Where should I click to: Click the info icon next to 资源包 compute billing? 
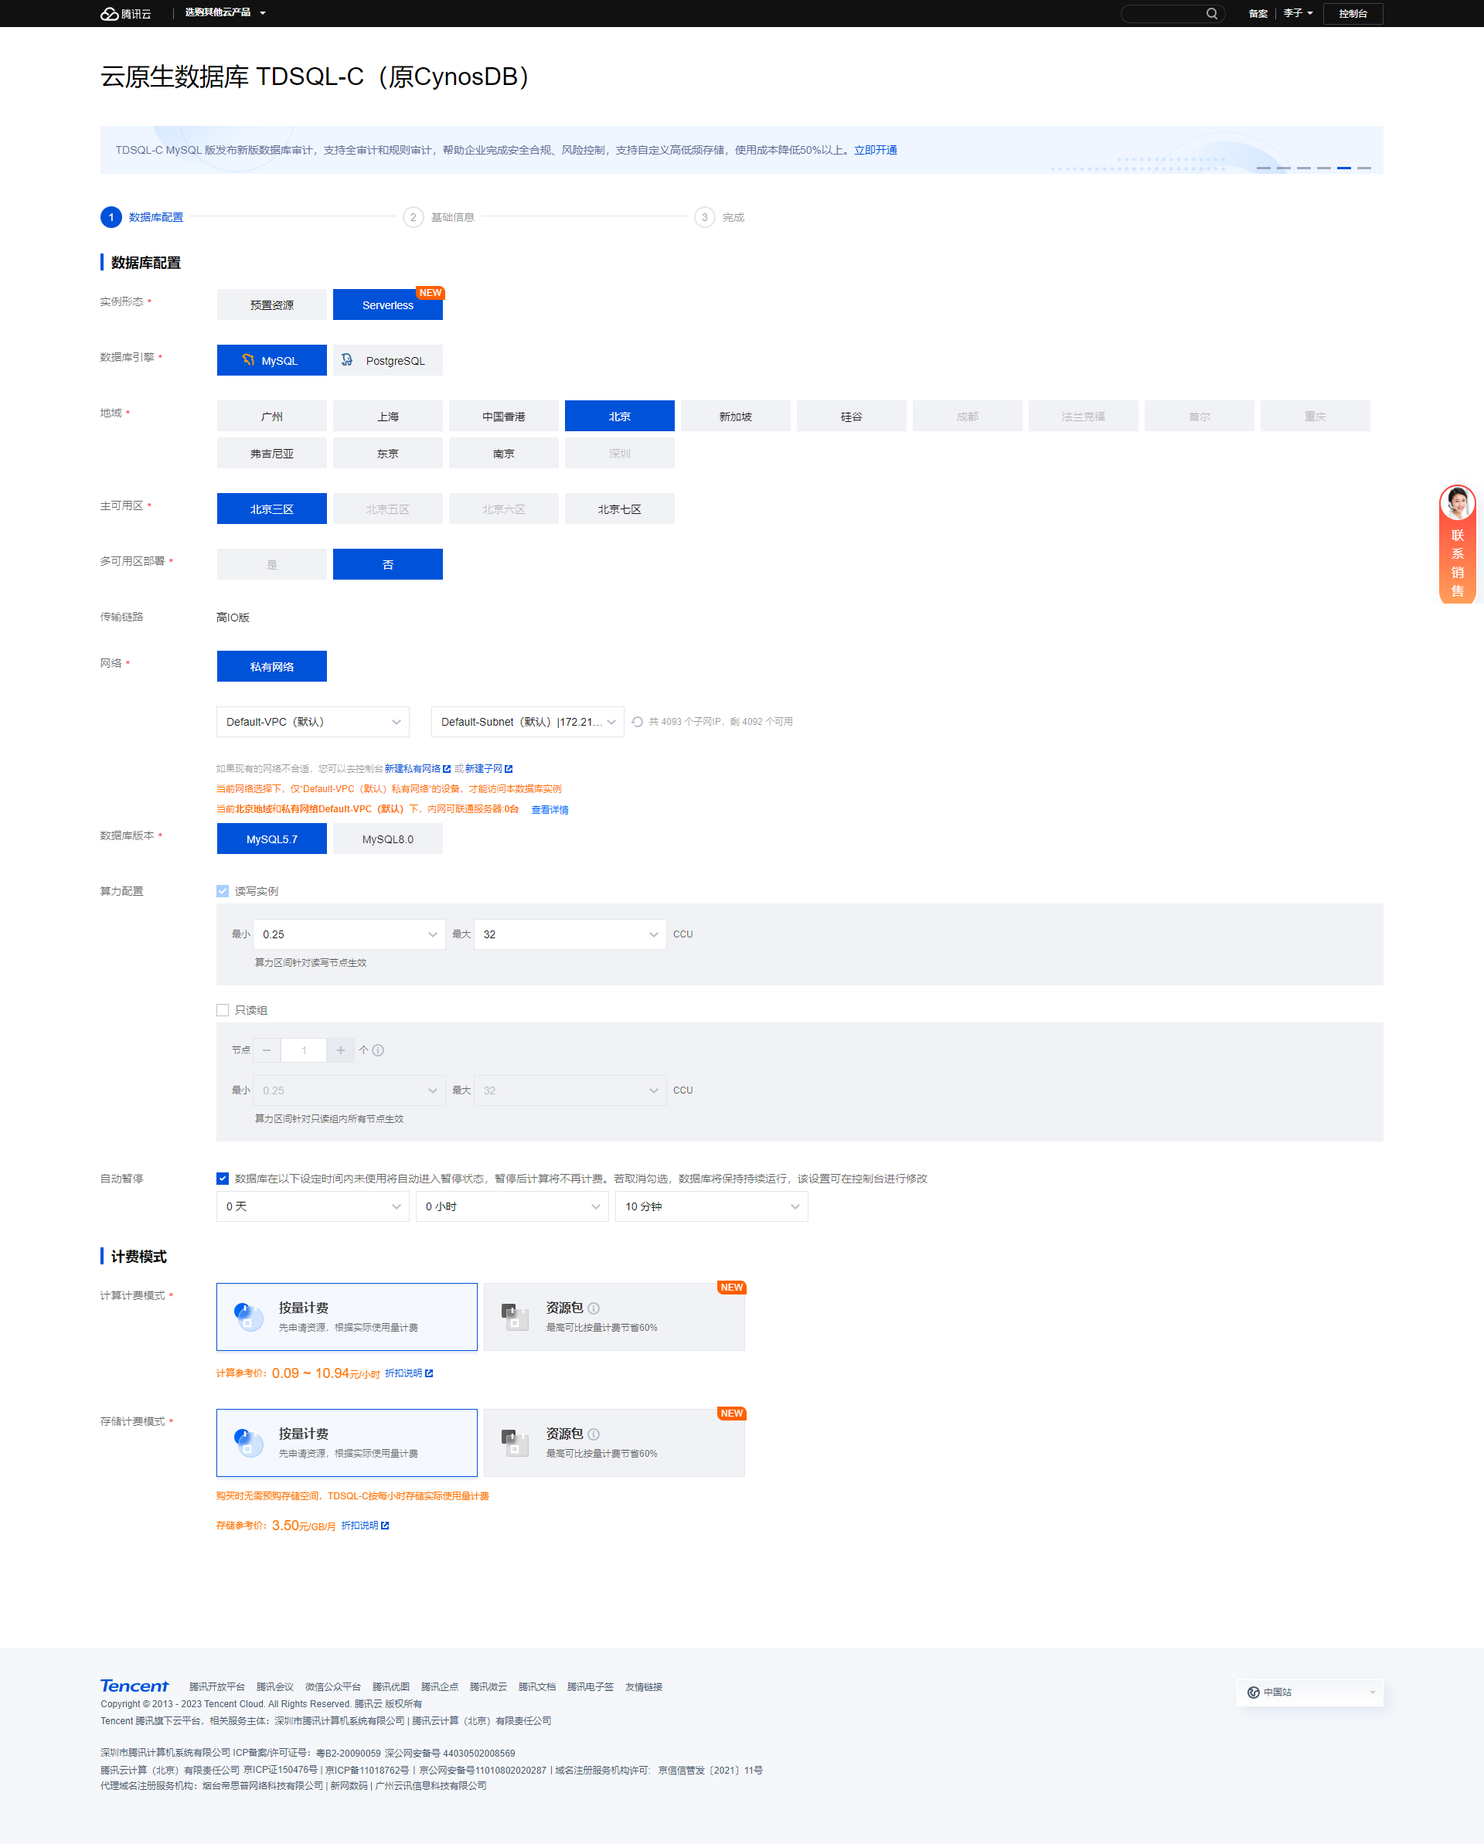point(593,1308)
